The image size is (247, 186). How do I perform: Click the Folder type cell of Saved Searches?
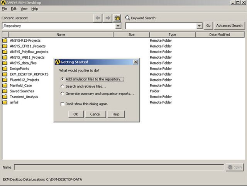coord(154,91)
